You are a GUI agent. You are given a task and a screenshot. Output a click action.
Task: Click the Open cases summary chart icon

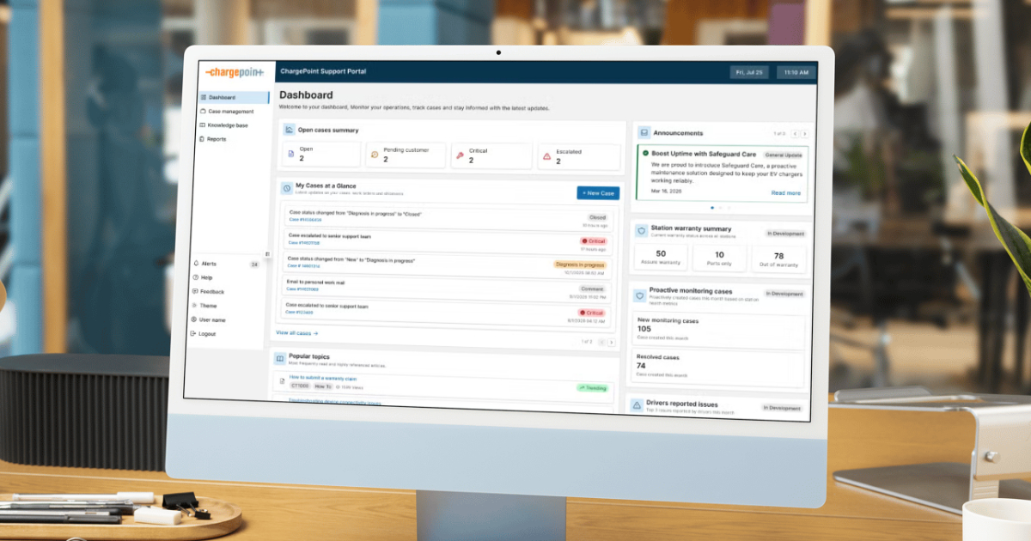pos(290,130)
